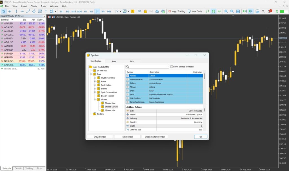The width and height of the screenshot is (289, 171).
Task: Select the trendline drawing tool
Action: click(28, 11)
